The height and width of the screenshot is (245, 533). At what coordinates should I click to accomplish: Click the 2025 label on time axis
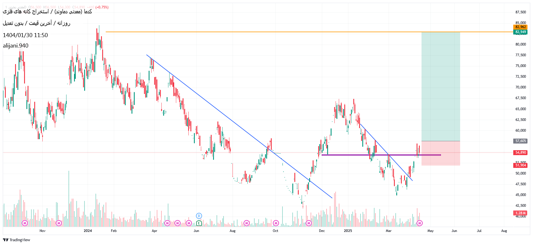(x=348, y=231)
